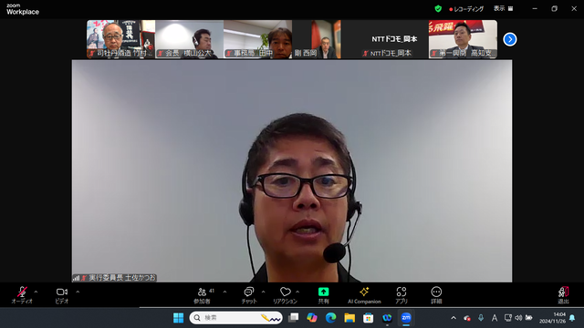Open Webex icon on taskbar
The width and height of the screenshot is (584, 328).
tap(387, 318)
